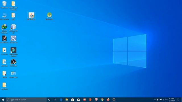Open the battery status tray icon
The width and height of the screenshot is (182, 102).
[161, 100]
